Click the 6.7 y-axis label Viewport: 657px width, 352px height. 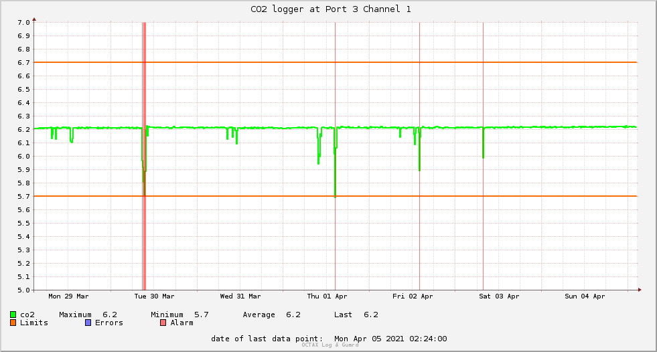[23, 63]
